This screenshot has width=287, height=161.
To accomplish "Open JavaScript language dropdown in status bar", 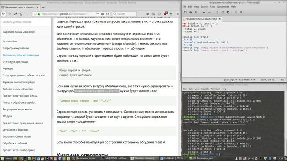I will (x=230, y=80).
